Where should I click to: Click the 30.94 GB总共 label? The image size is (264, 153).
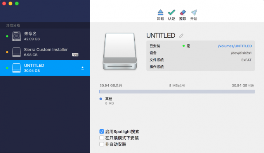click(111, 85)
